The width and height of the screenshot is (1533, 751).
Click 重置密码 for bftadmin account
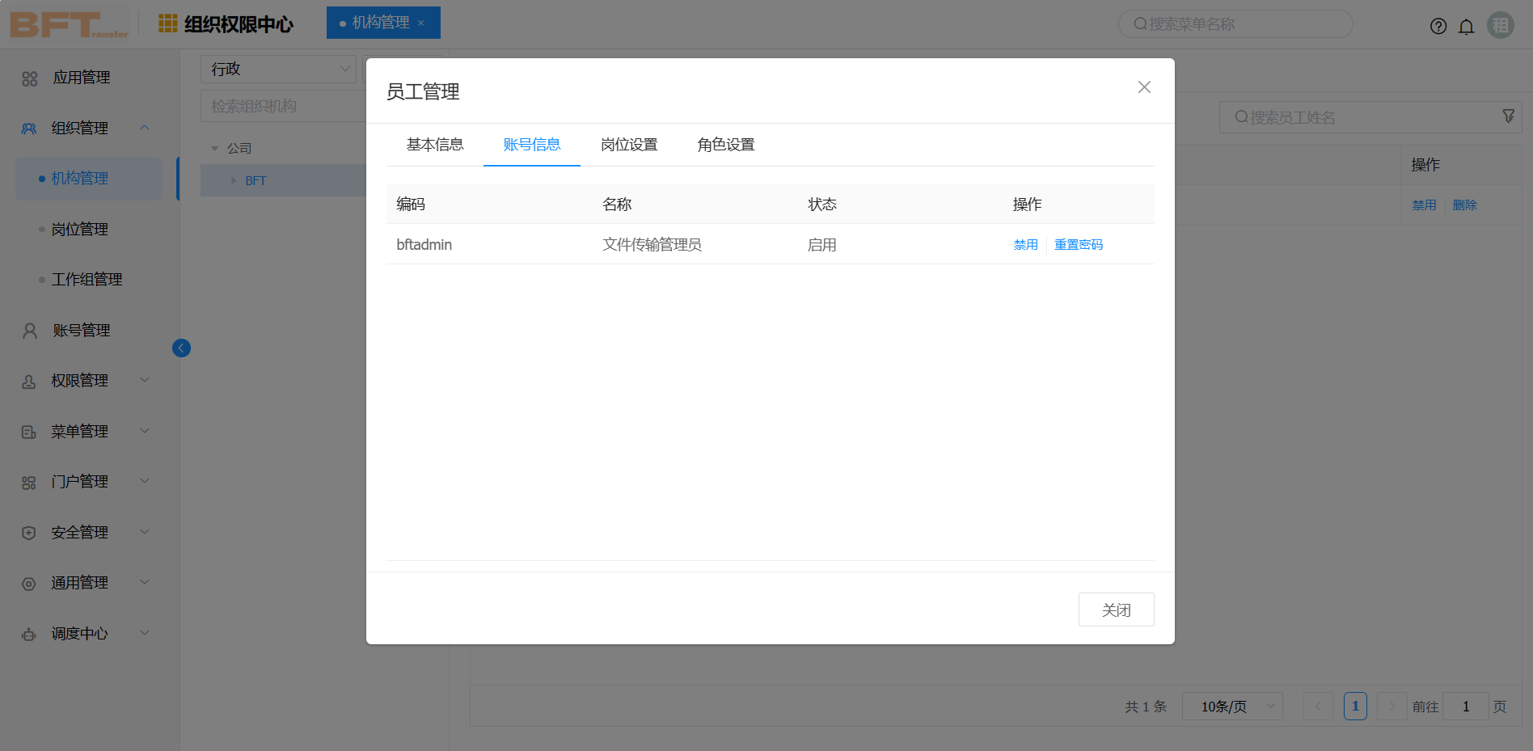pos(1078,244)
